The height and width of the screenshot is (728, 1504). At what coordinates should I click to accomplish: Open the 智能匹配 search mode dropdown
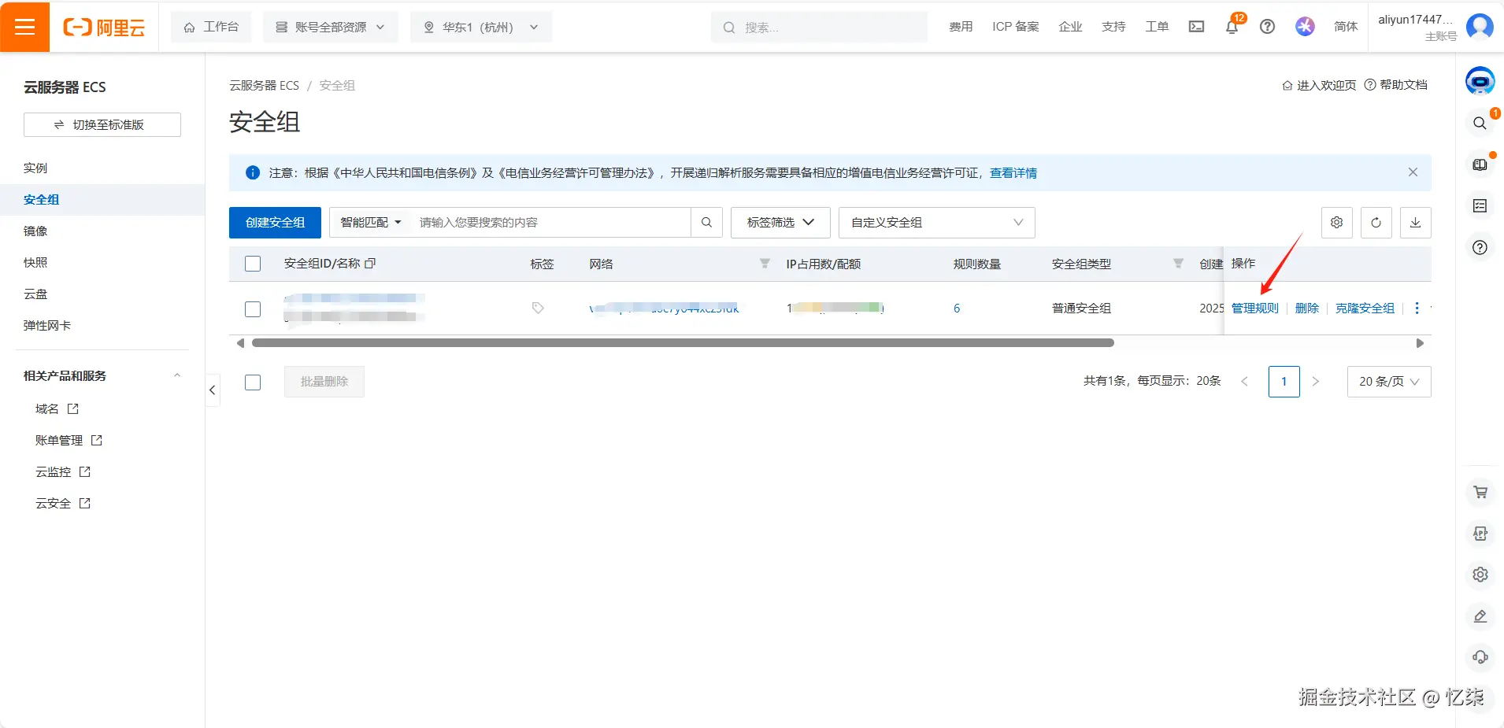[x=371, y=223]
